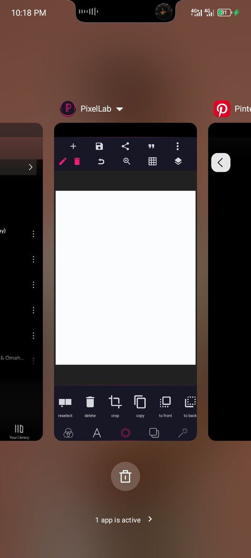The image size is (251, 558).
Task: Select the crop tool
Action: point(115,406)
